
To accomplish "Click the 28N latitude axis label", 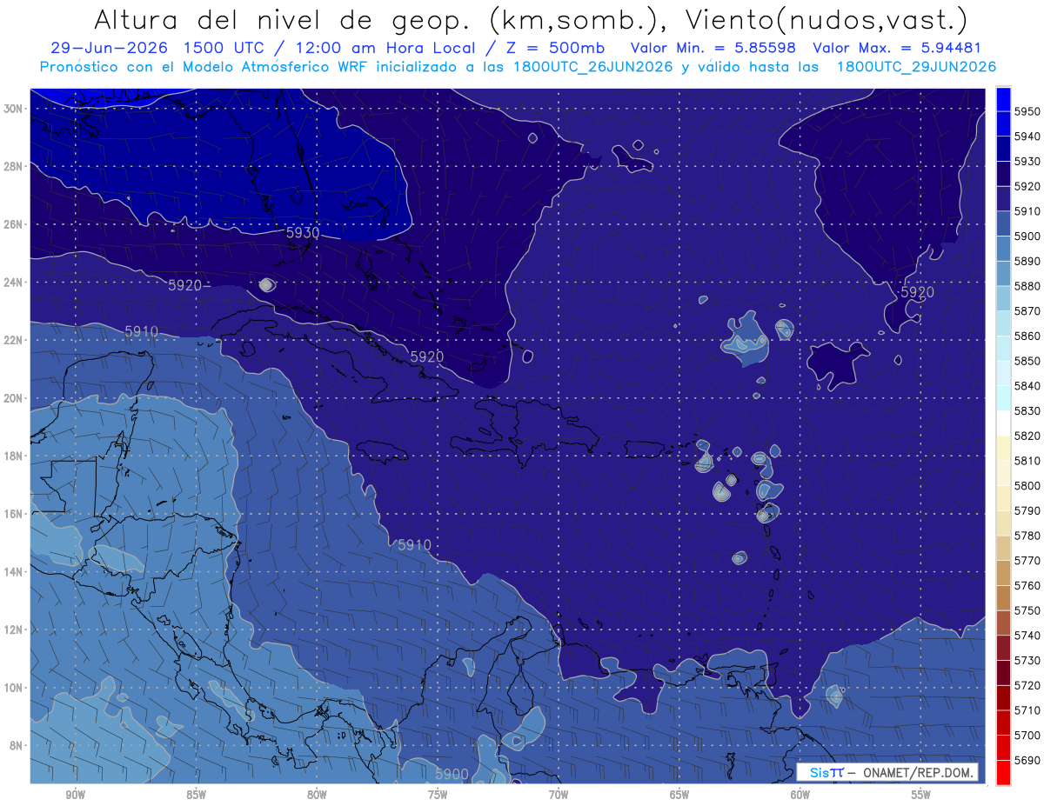I will [13, 166].
